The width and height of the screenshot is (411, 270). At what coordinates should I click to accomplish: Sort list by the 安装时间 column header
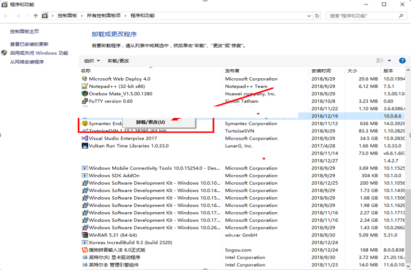(x=321, y=71)
